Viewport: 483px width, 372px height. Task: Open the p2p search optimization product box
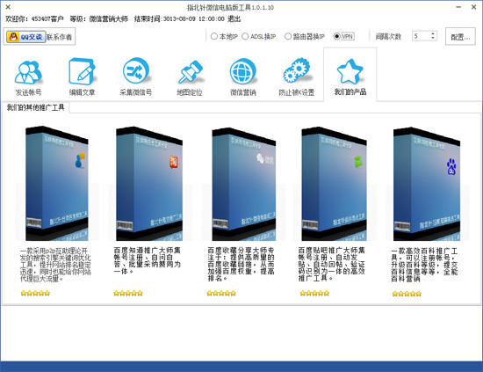coord(57,184)
